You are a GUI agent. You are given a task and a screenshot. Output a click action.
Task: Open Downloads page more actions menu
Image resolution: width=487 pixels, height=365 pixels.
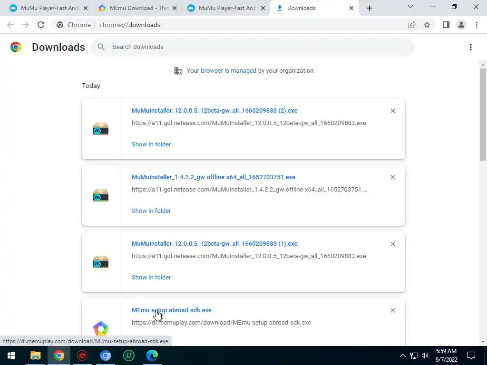pos(471,47)
